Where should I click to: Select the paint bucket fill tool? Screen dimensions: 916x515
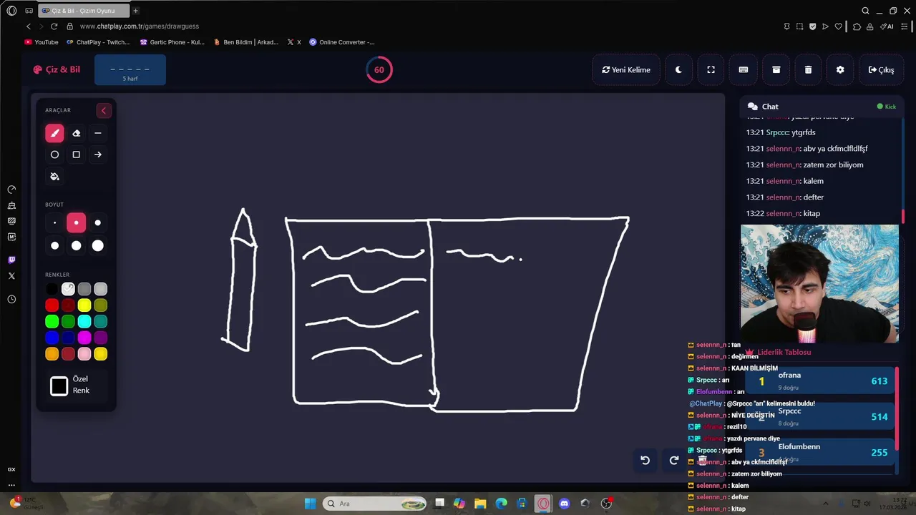click(54, 177)
